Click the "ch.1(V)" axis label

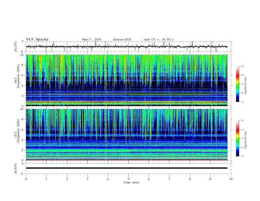16,47
